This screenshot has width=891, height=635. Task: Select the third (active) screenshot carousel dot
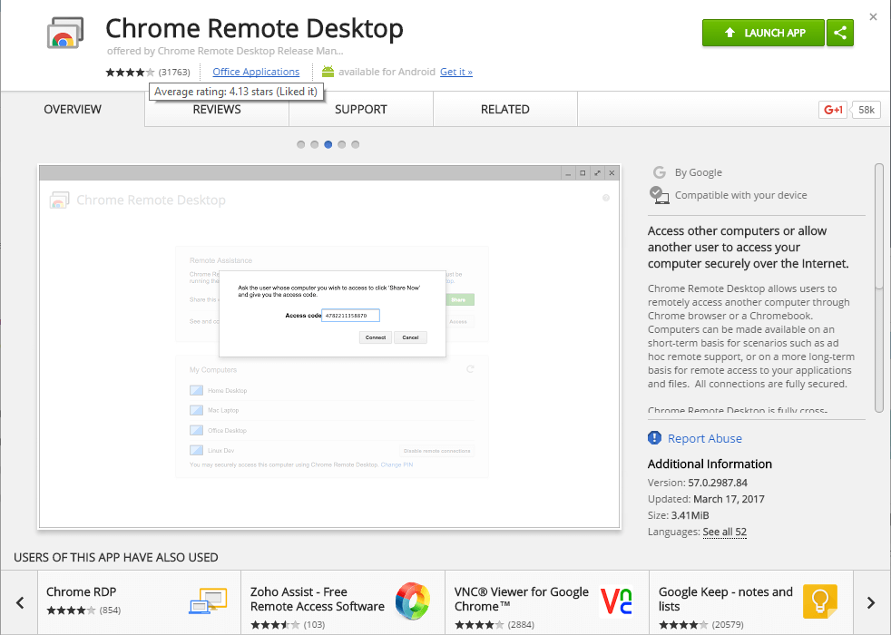click(328, 144)
